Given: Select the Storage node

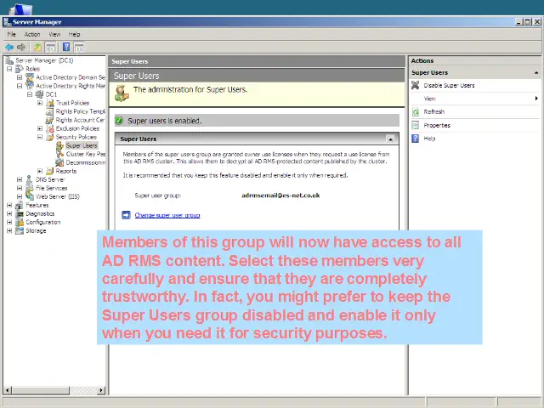Looking at the screenshot, I should pos(36,230).
